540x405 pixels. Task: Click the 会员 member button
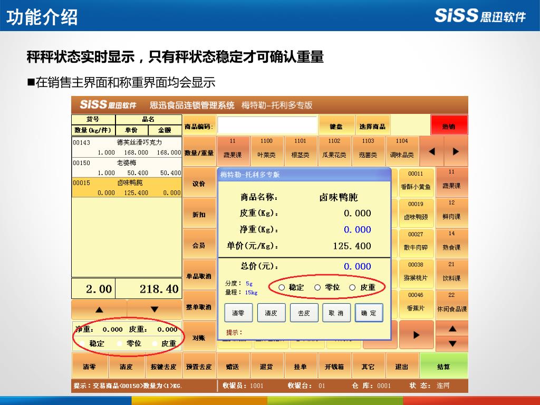coord(199,244)
